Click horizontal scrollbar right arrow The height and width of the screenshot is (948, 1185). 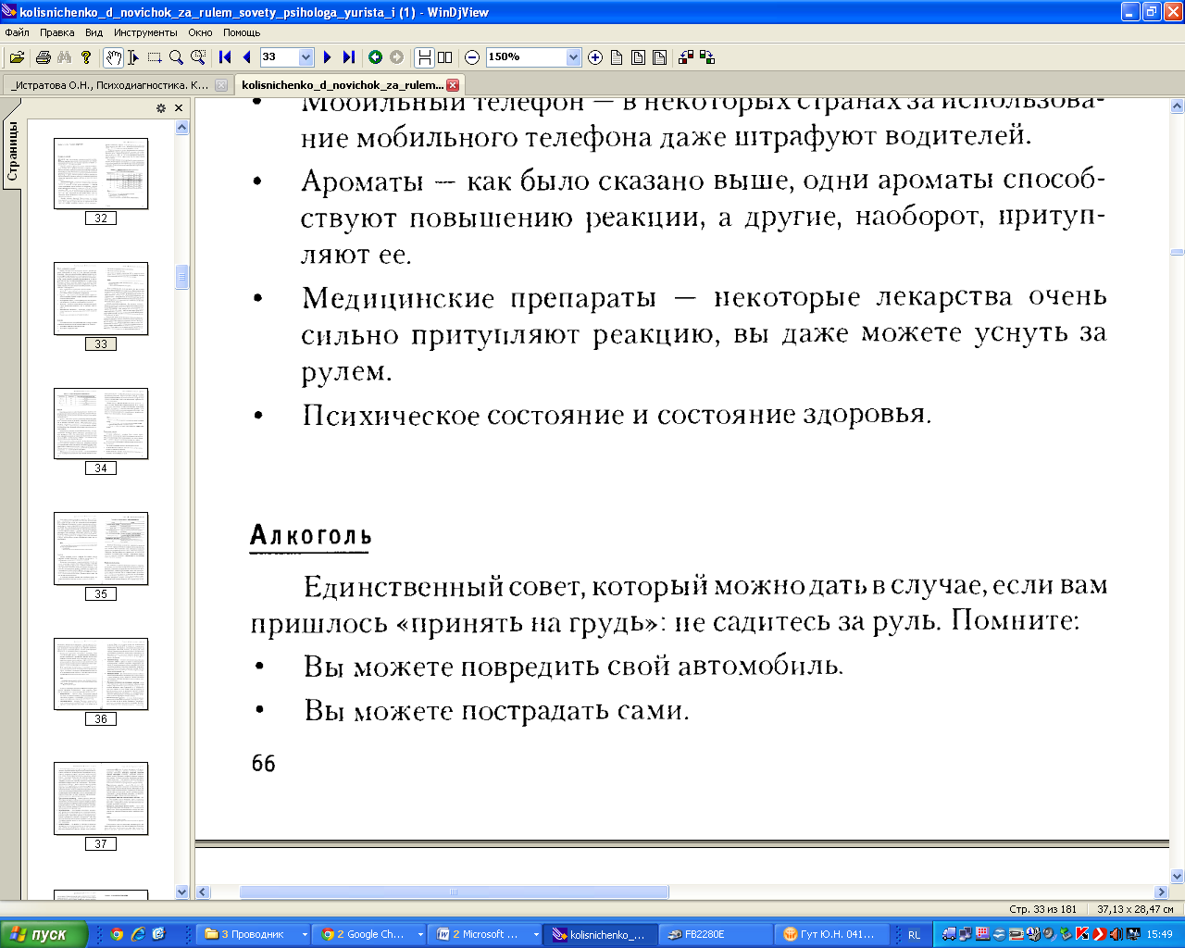tap(1162, 892)
